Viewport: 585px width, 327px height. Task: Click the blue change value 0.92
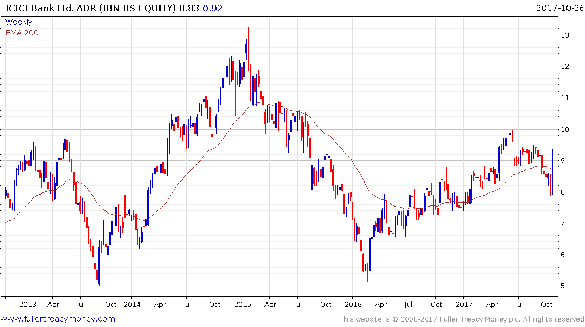[212, 8]
